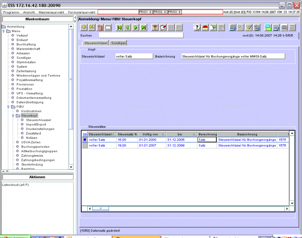
Task: Jump to the last record
Action: (144, 28)
